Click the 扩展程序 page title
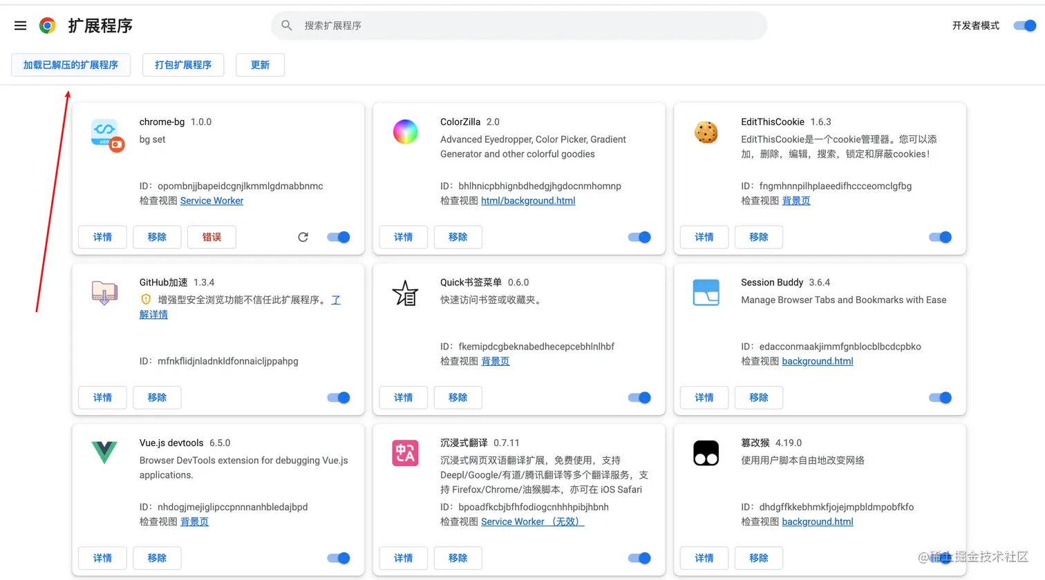 click(x=100, y=26)
